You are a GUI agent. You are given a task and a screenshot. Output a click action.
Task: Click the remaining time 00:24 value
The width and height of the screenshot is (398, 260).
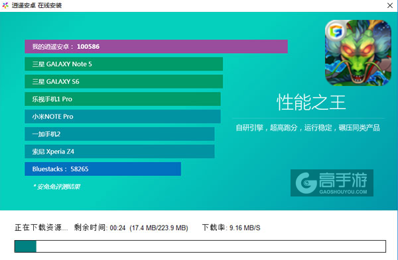pos(117,228)
